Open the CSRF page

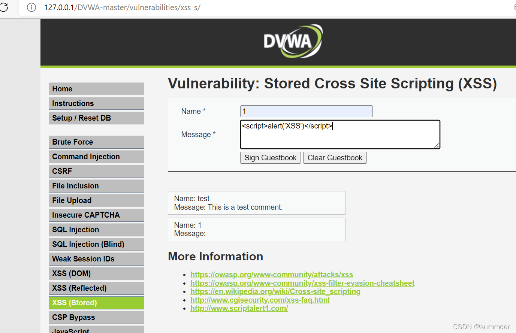(96, 171)
